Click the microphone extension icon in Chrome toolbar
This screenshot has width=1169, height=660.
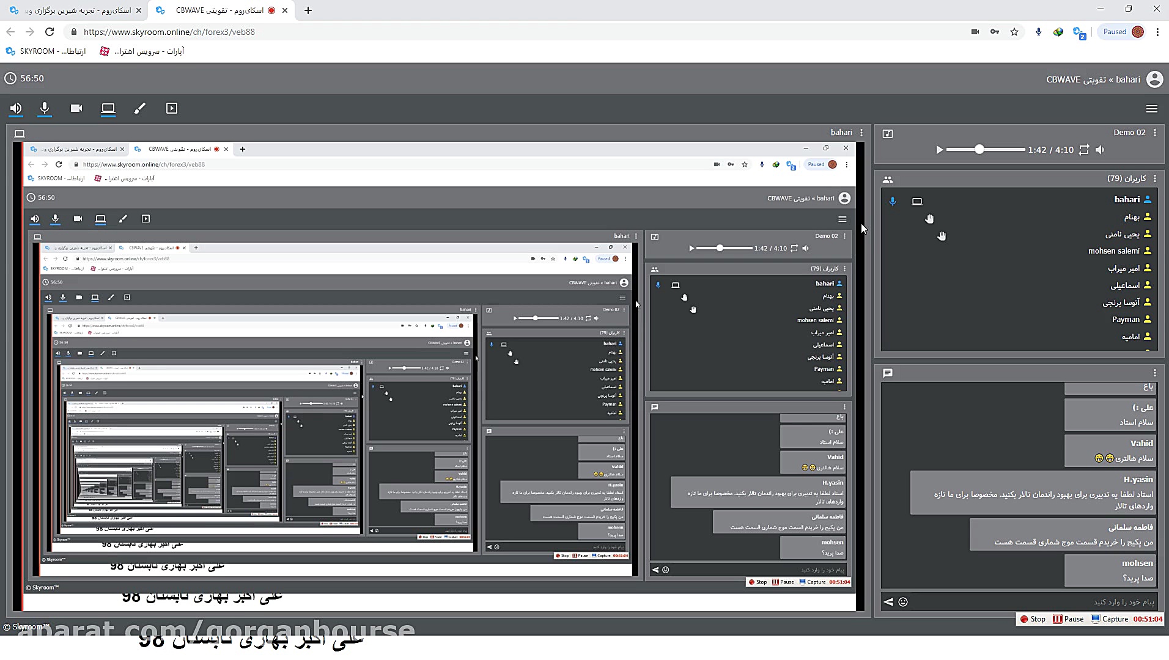[x=1039, y=32]
